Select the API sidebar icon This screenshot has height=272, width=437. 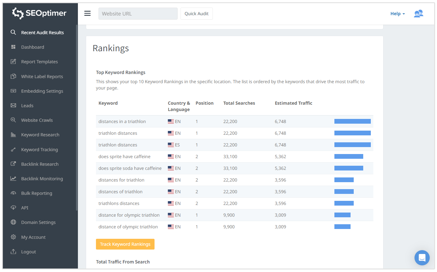13,207
